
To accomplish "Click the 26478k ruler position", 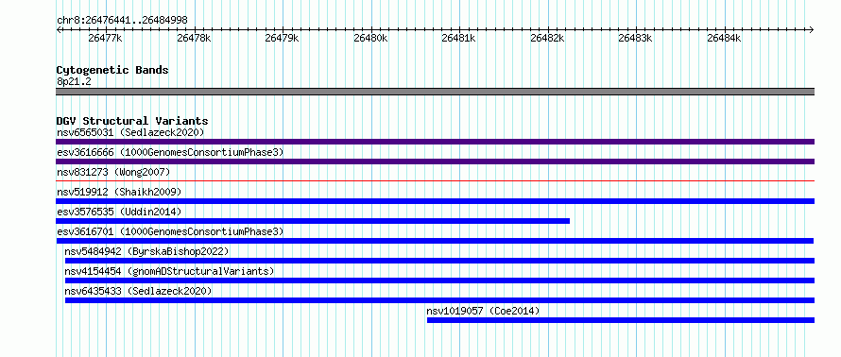I will click(194, 38).
